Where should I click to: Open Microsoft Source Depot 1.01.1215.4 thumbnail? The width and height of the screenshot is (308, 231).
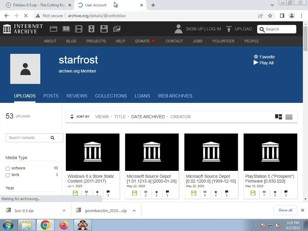tap(152, 152)
